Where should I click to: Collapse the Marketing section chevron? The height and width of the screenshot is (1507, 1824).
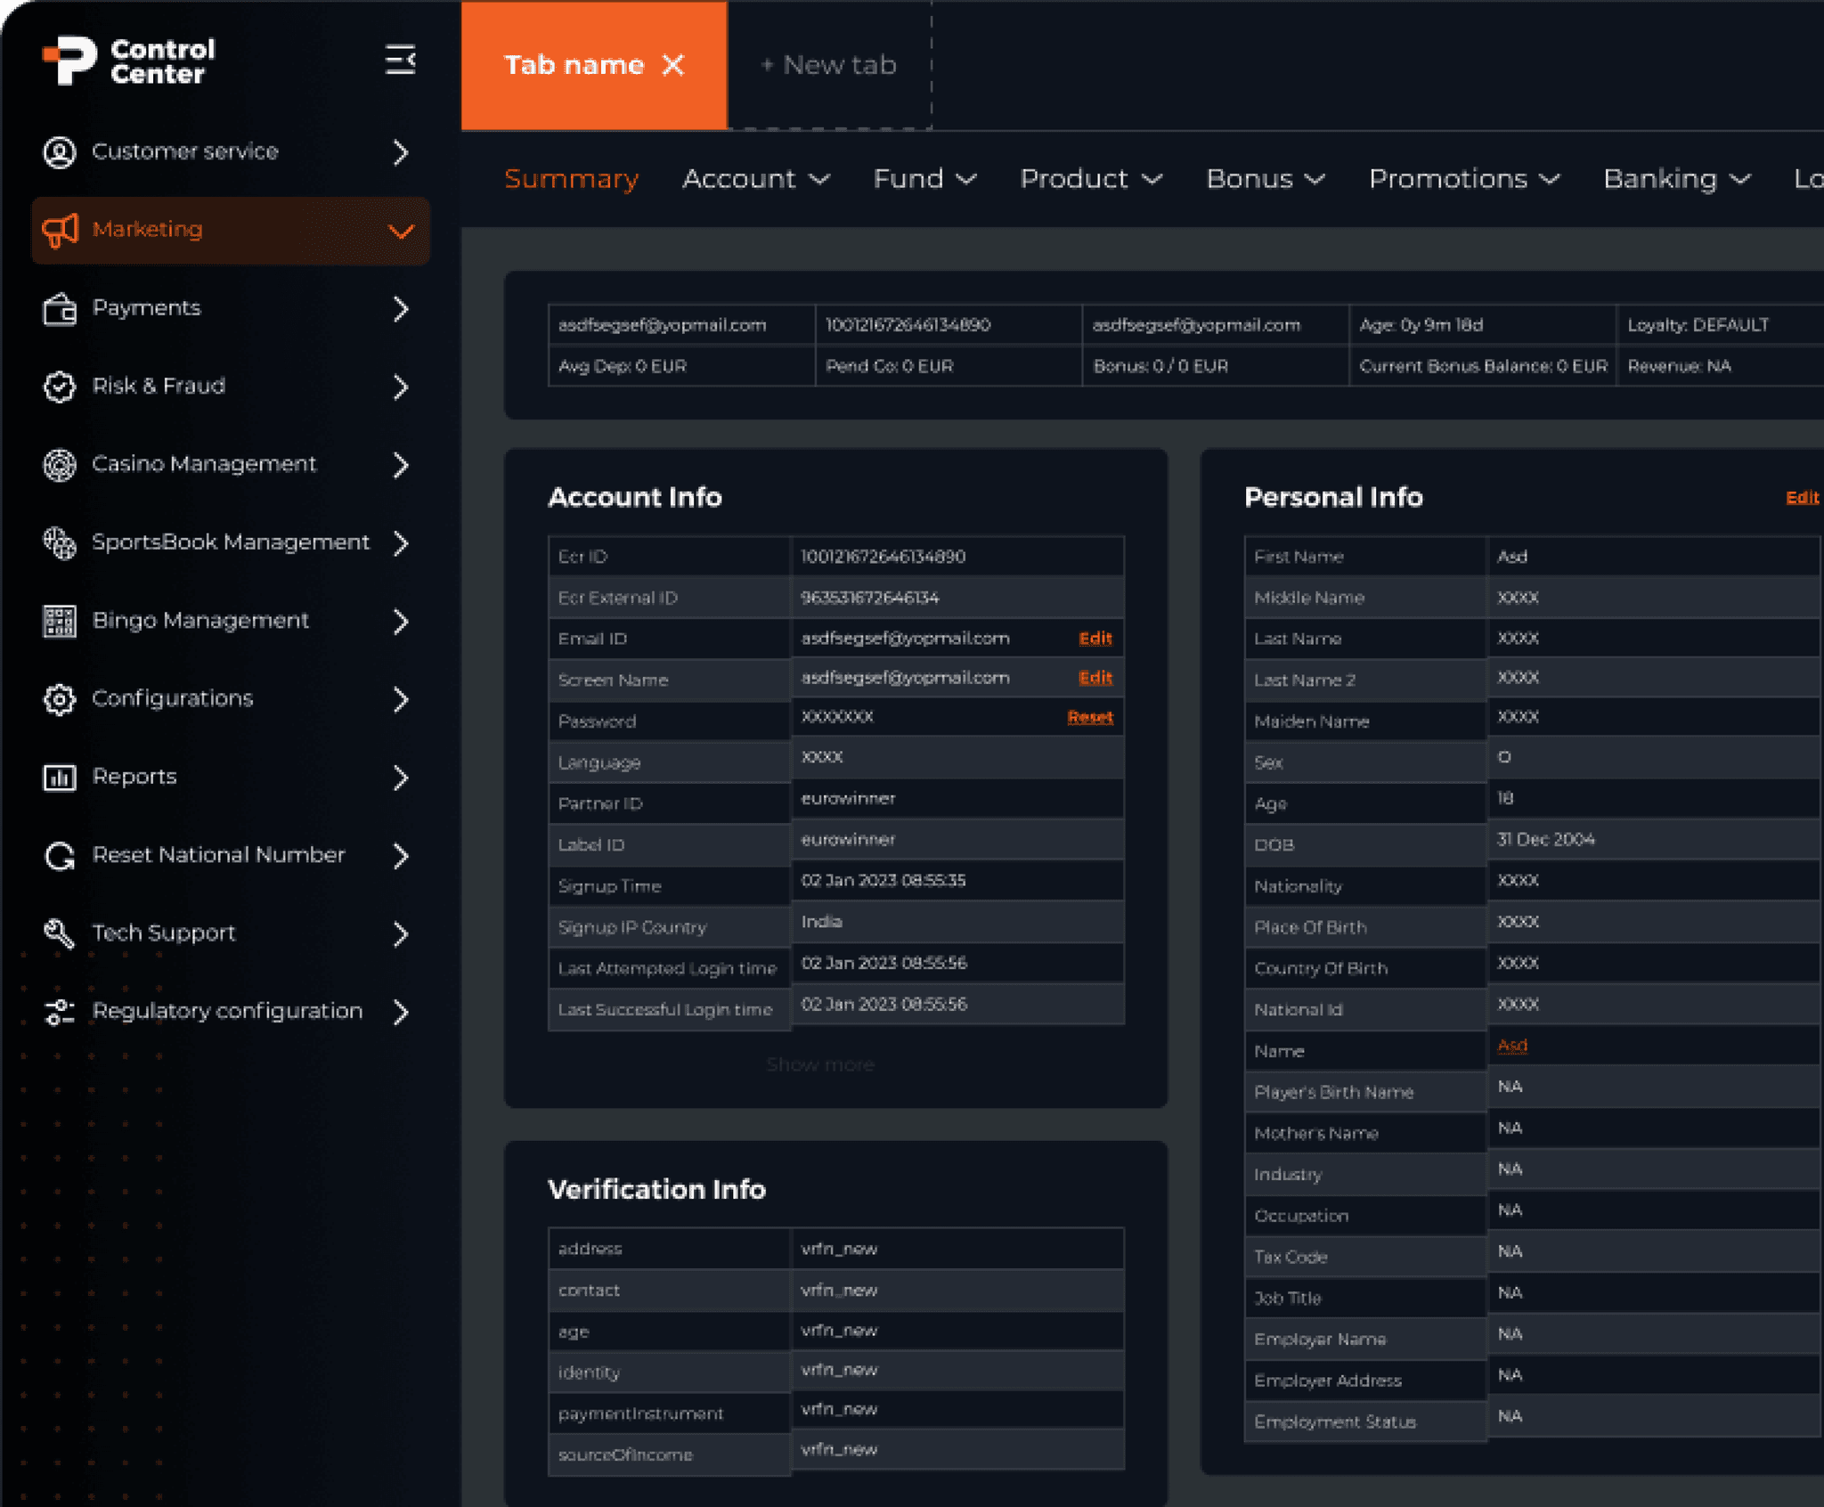[x=401, y=231]
